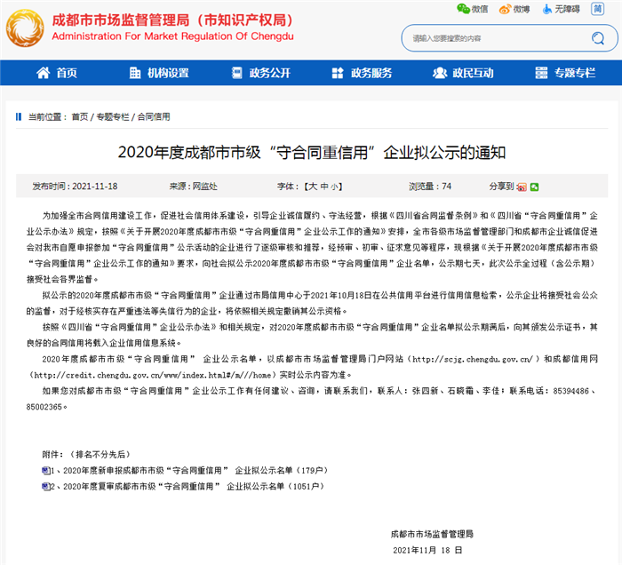Click credit.chengdu.gov.cn URL text
This screenshot has width=622, height=565.
pyautogui.click(x=153, y=375)
